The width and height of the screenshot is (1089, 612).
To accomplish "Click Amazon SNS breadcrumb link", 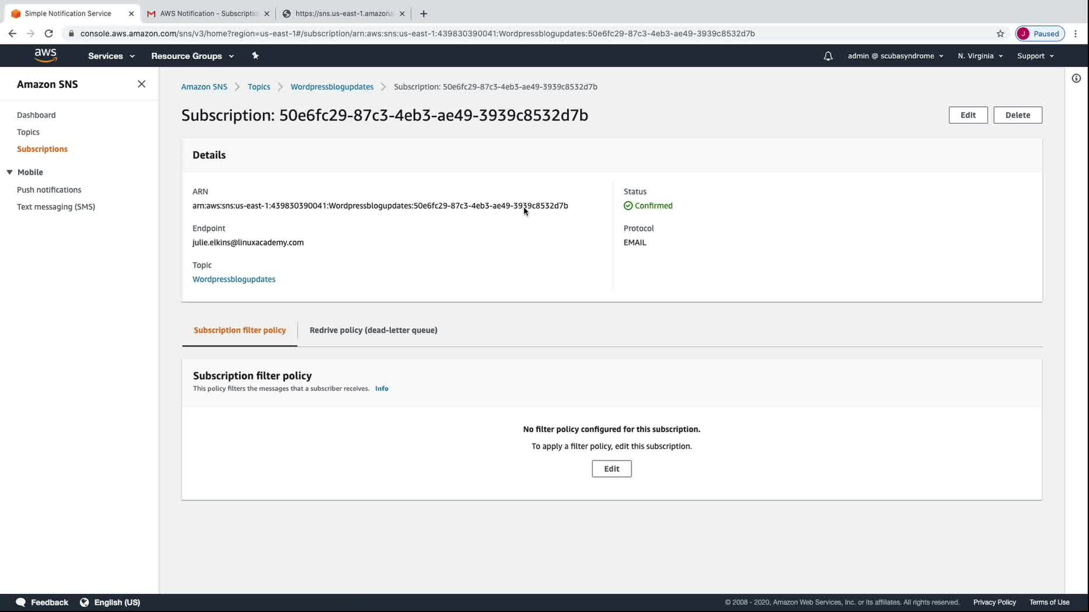I will (204, 86).
